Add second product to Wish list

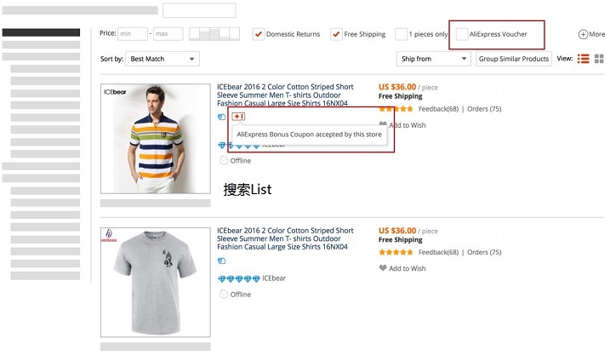tap(402, 268)
